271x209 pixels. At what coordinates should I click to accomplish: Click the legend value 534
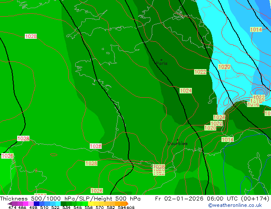[66, 207]
